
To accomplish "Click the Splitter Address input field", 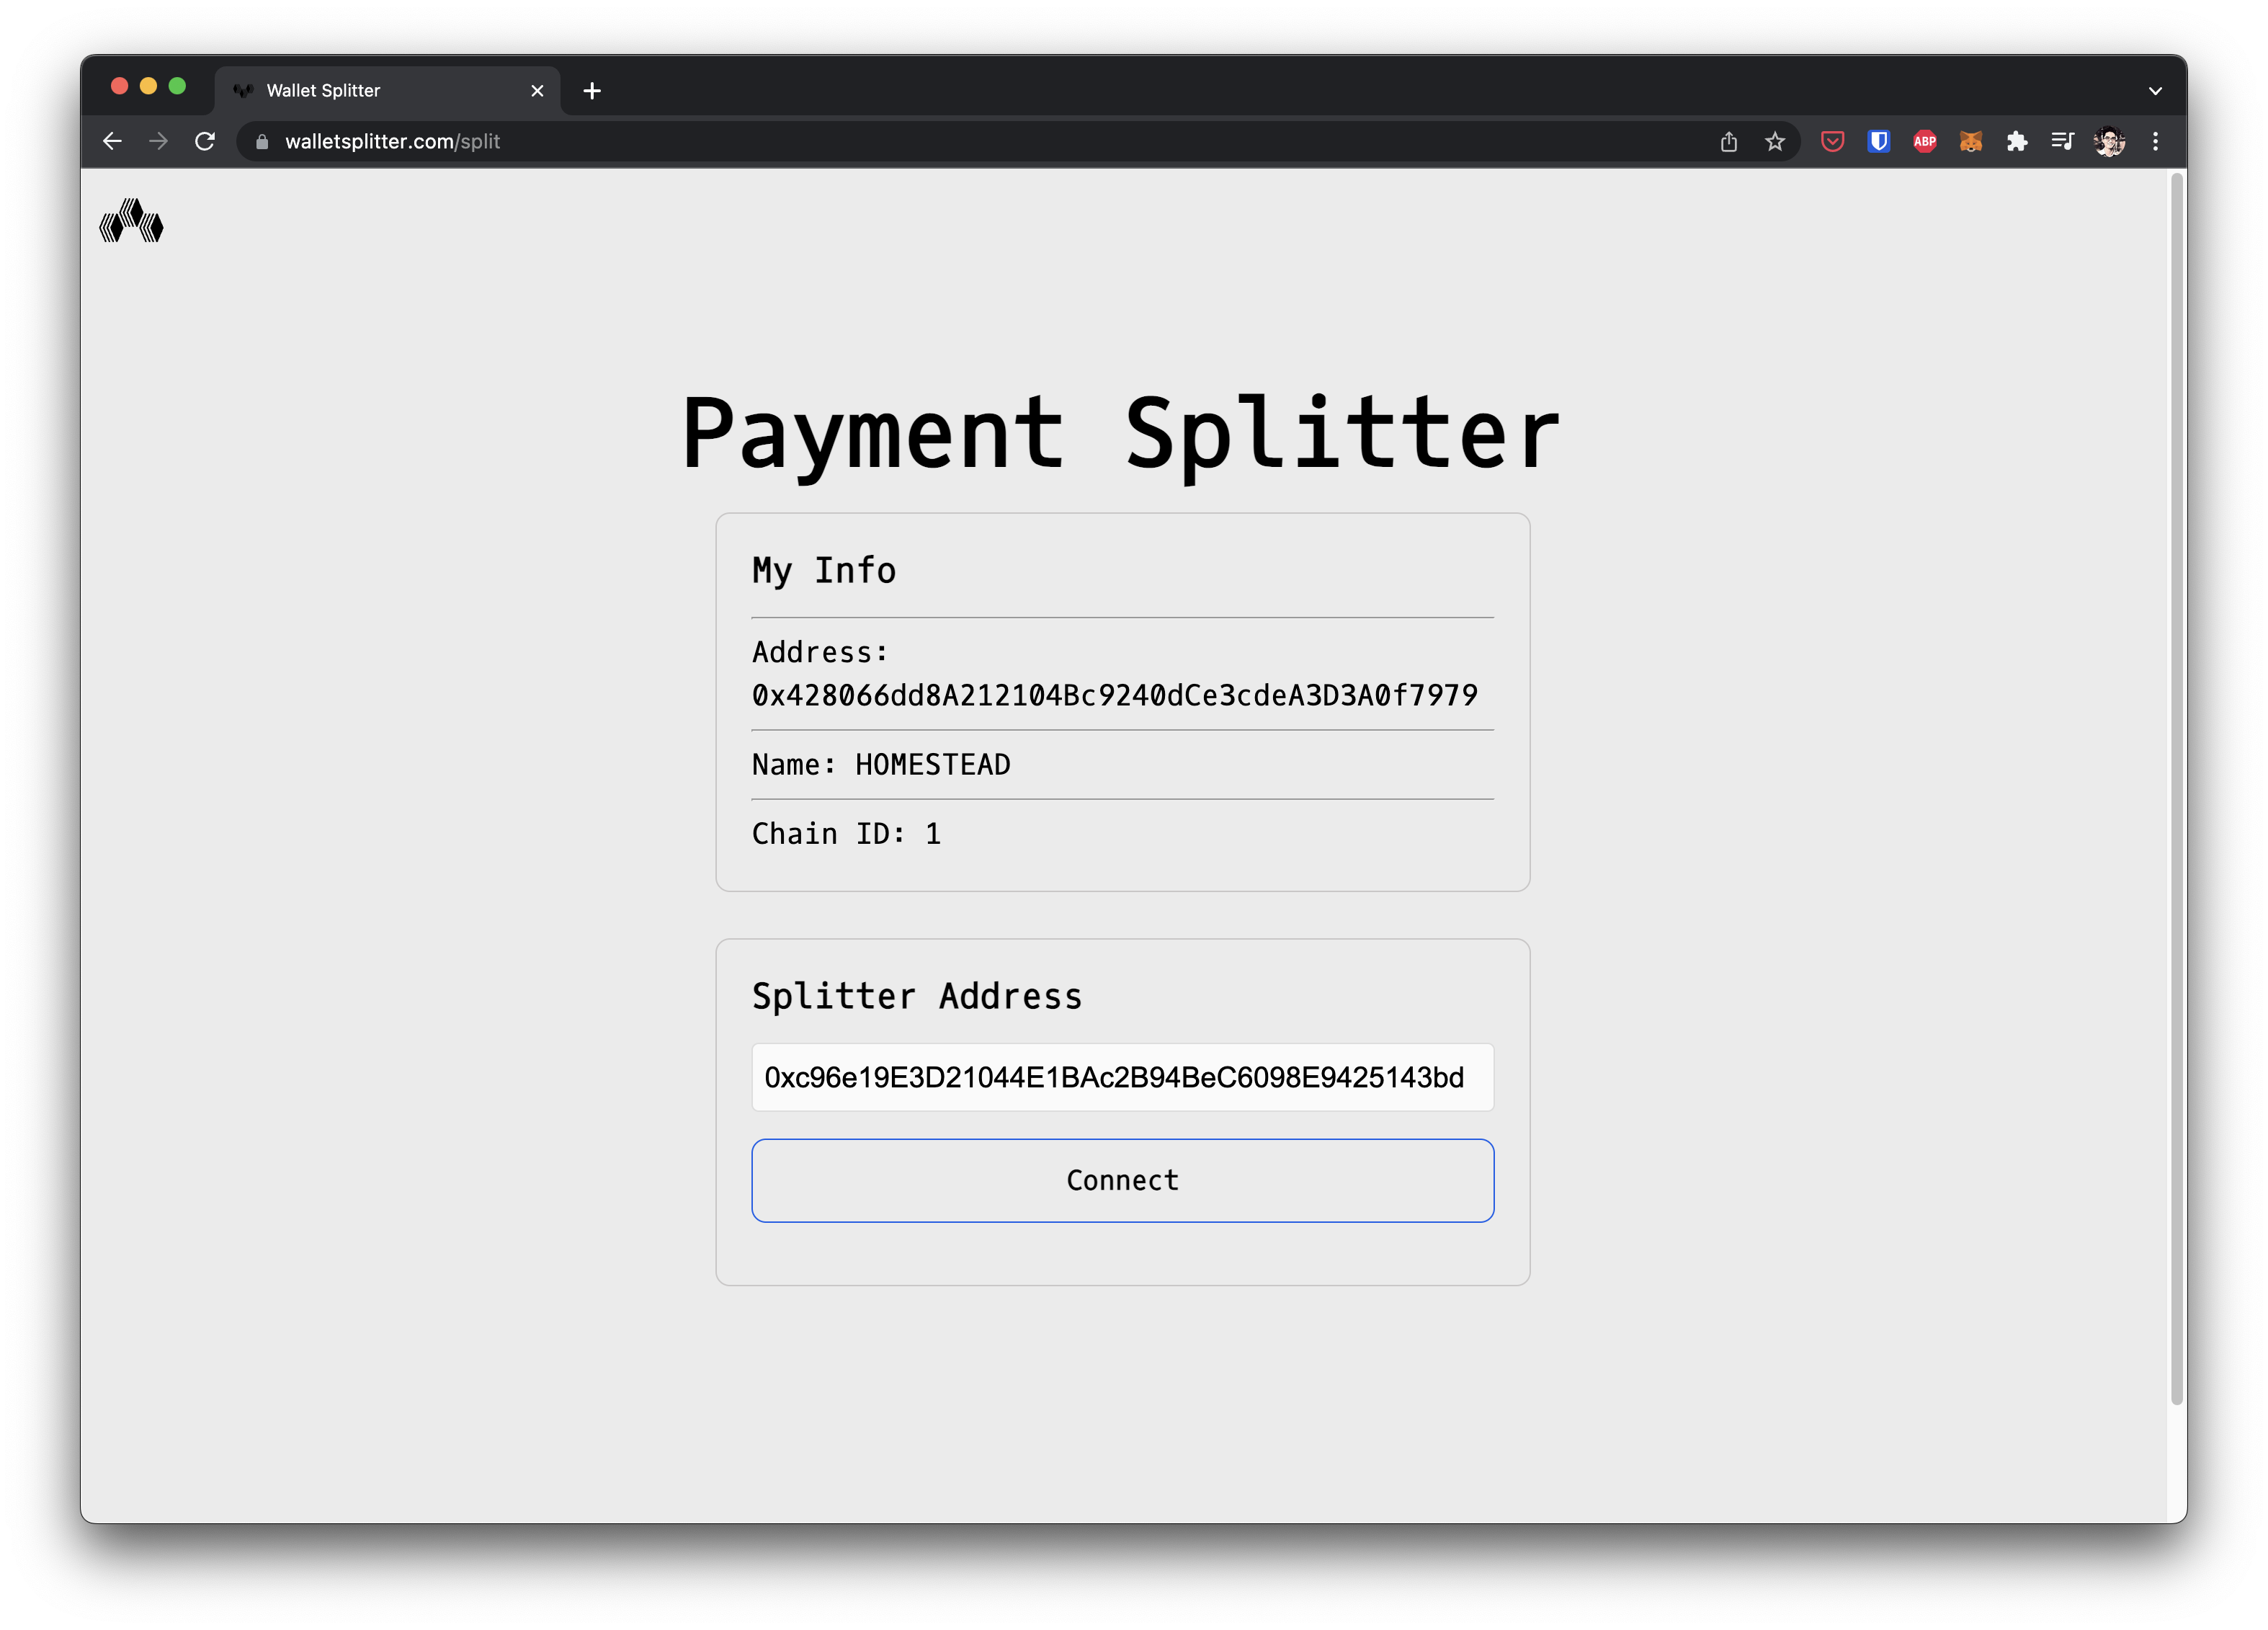I will click(x=1122, y=1077).
